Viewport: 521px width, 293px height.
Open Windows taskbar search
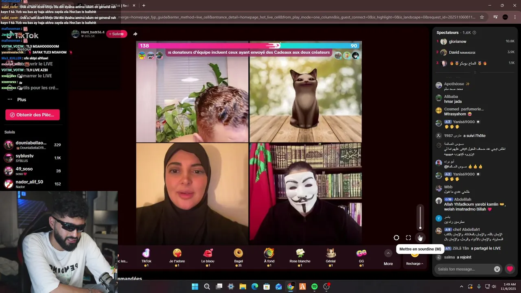tap(207, 286)
